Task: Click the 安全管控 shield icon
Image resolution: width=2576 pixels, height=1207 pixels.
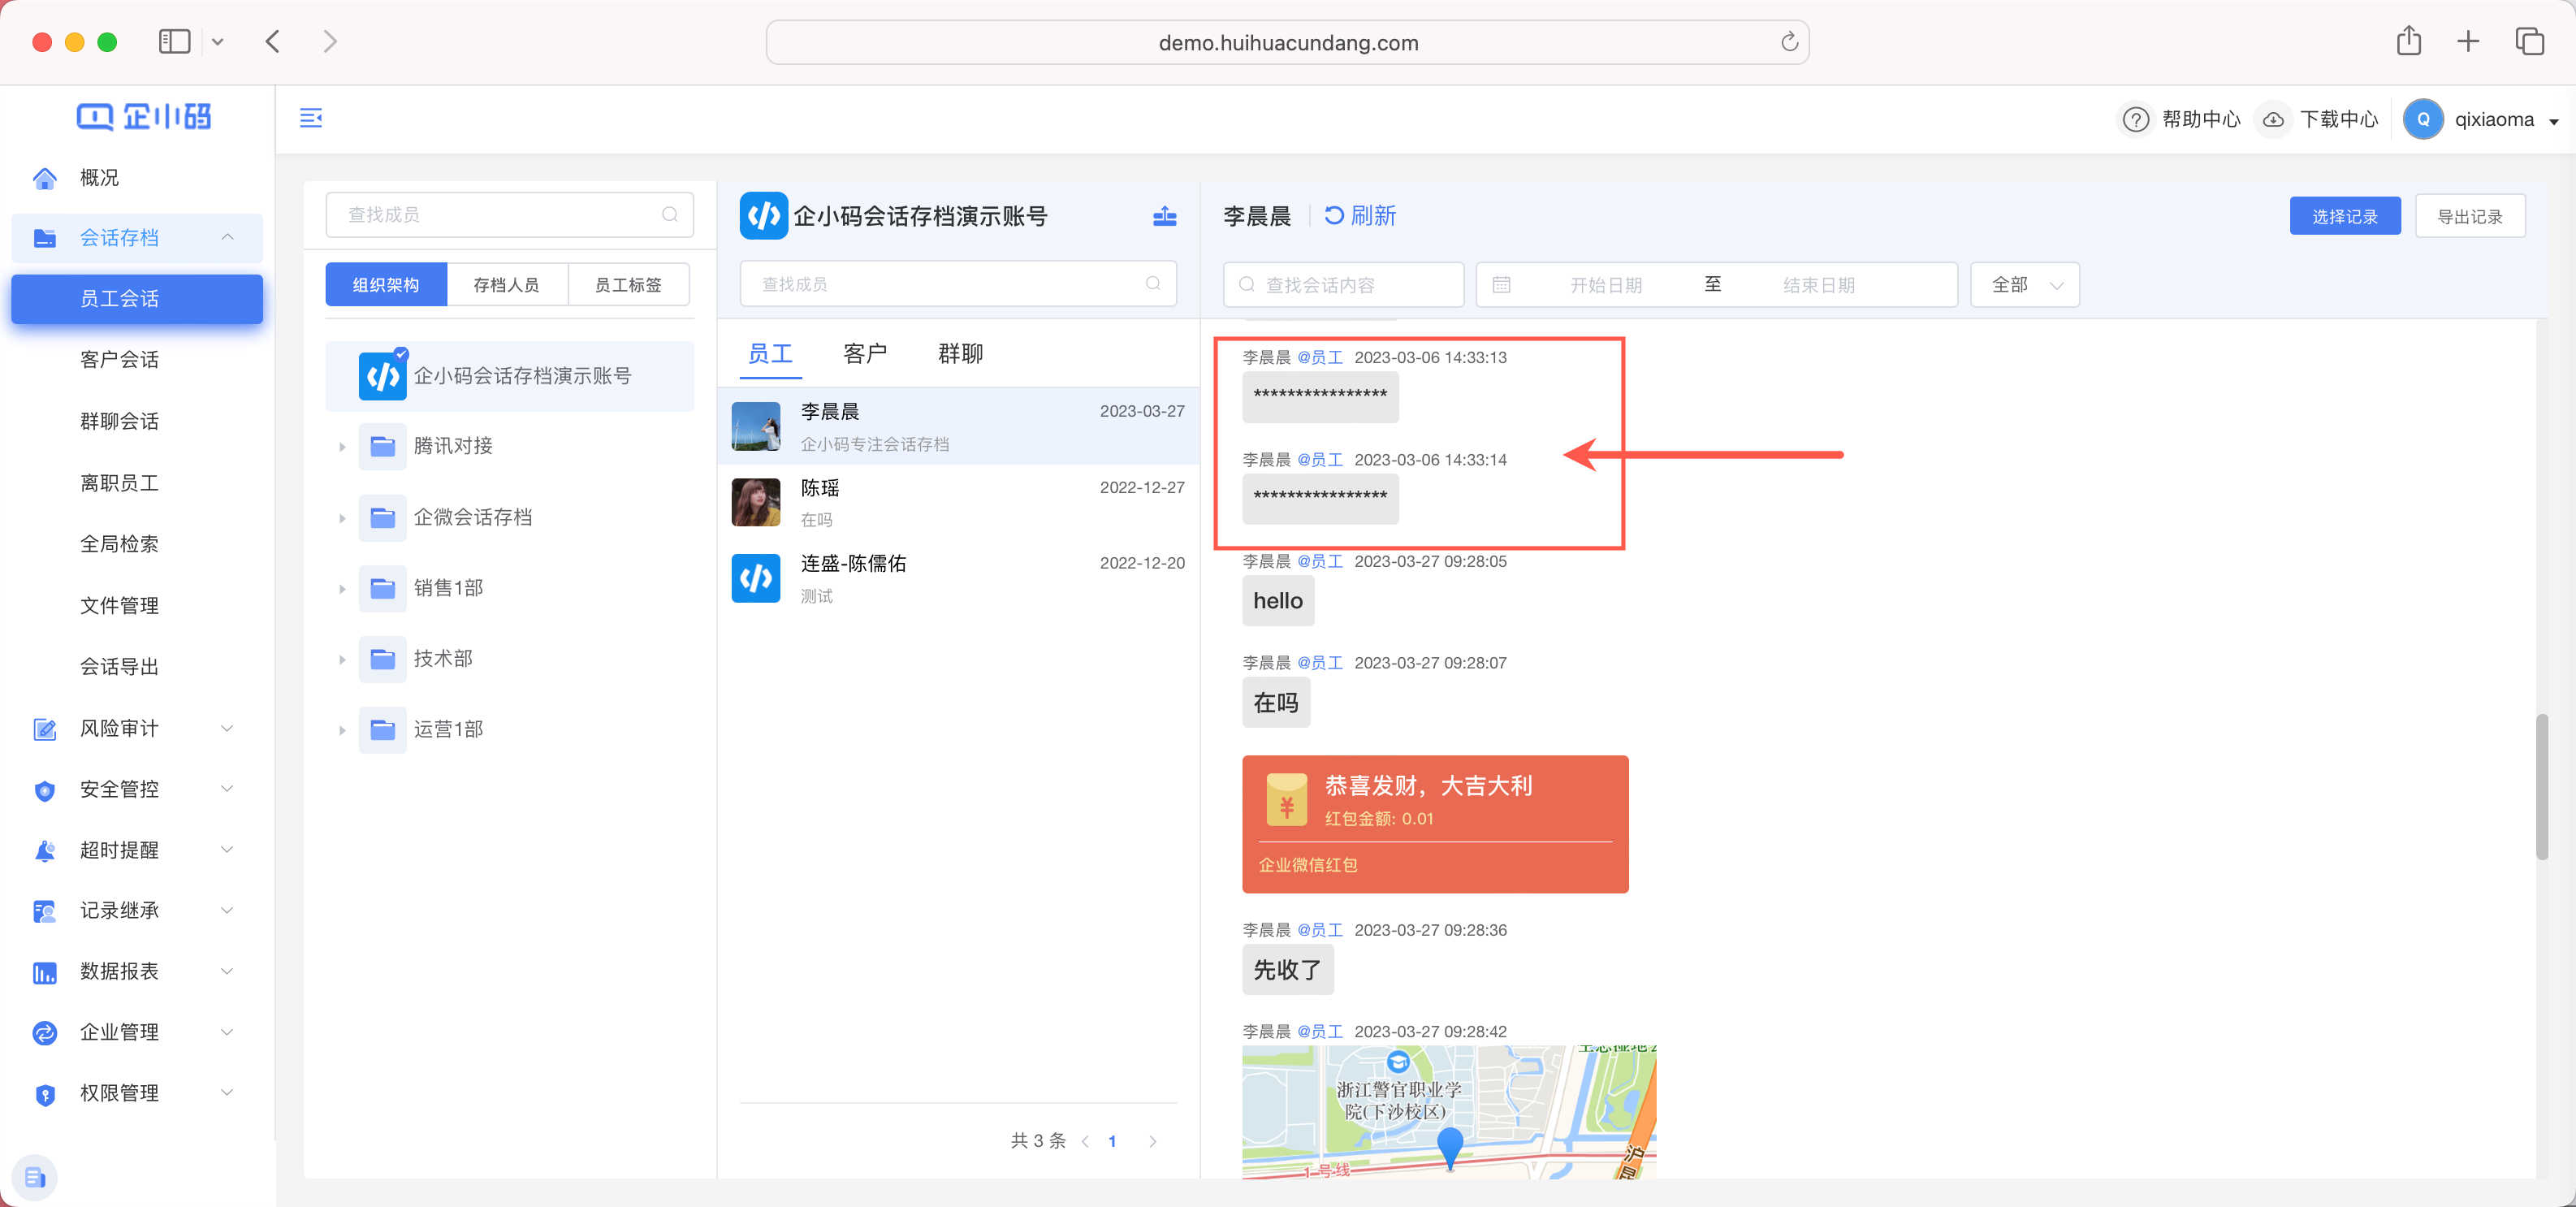Action: [x=45, y=790]
